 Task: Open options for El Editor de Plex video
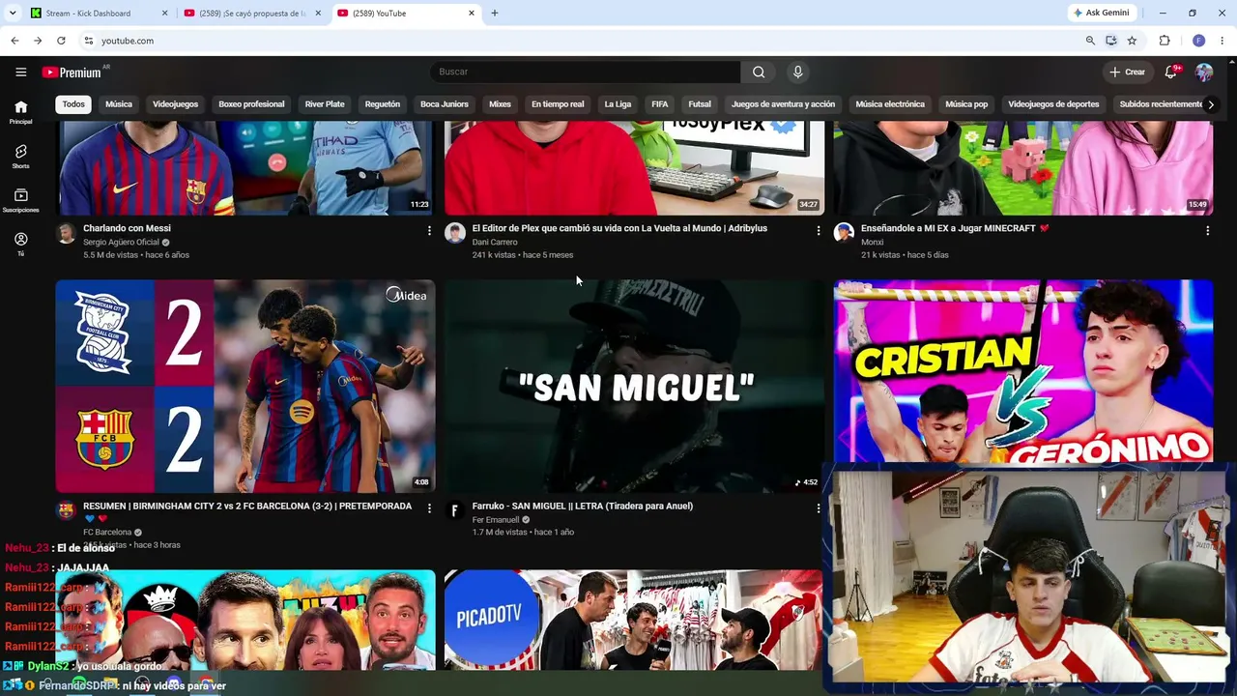click(819, 231)
